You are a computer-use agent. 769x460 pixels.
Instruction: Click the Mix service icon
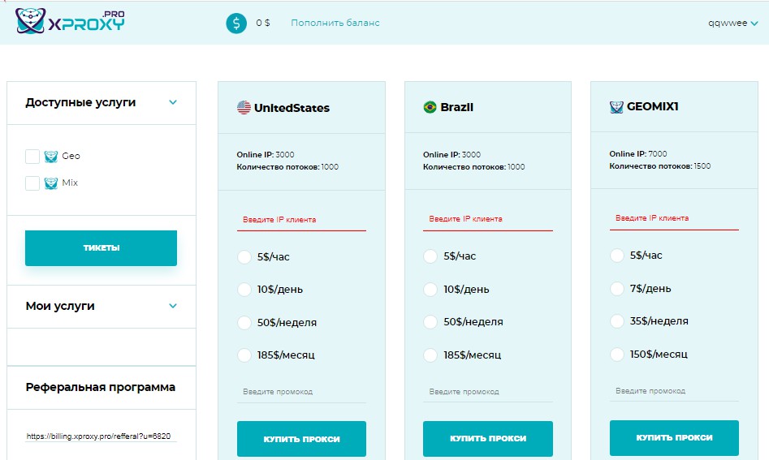click(51, 183)
